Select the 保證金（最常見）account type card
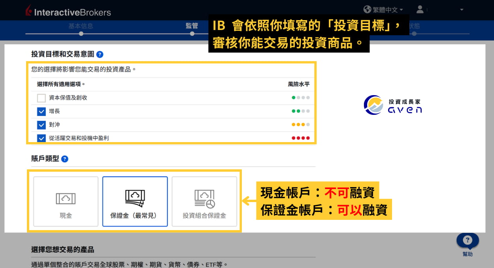This screenshot has height=268, width=494. (x=135, y=201)
